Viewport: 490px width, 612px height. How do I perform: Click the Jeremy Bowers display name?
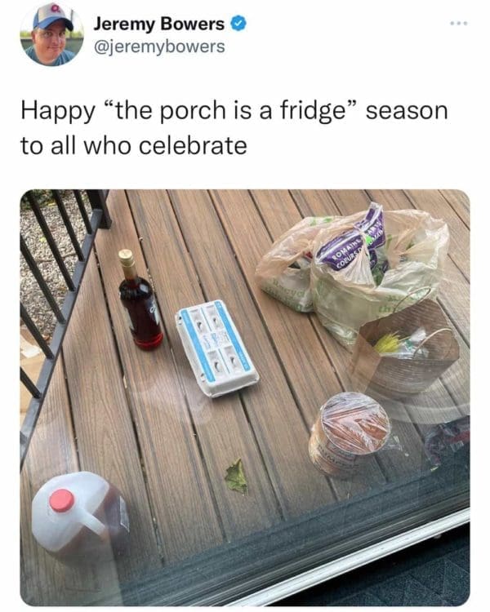158,24
